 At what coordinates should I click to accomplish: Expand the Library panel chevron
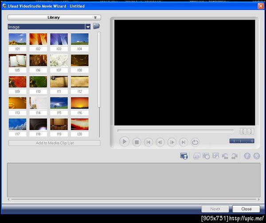point(95,18)
